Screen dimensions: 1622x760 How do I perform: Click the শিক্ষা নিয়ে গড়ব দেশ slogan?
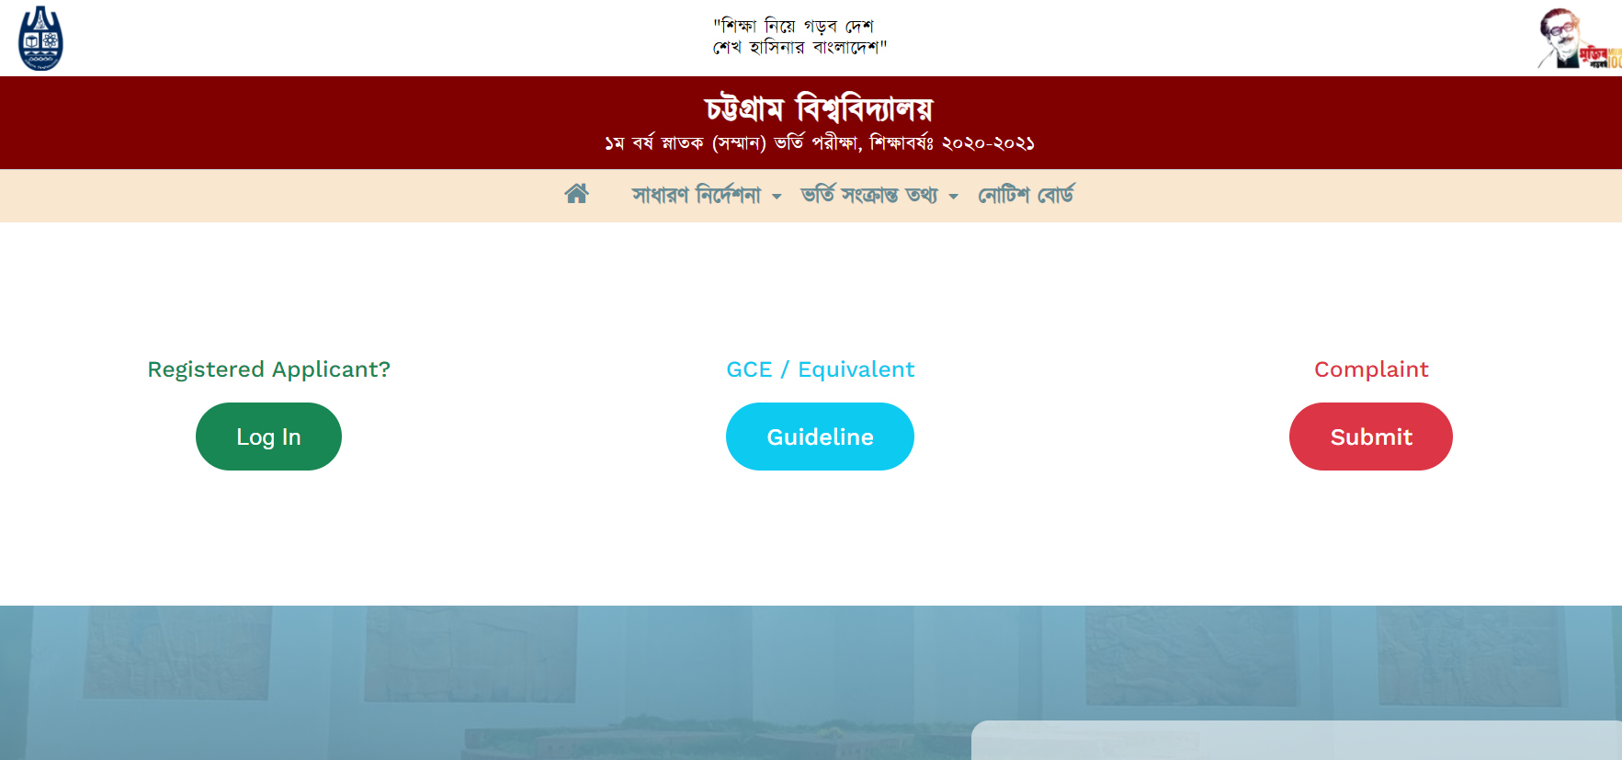coord(796,26)
